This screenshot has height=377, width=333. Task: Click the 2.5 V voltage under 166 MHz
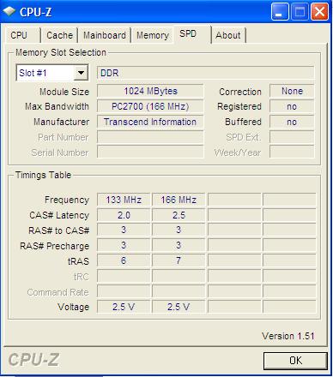coord(179,307)
